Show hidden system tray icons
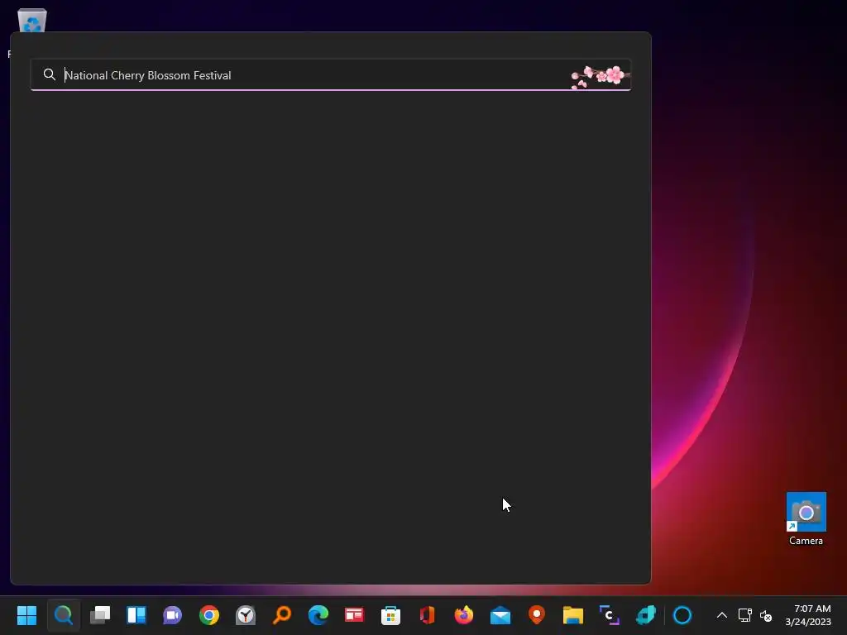 point(721,615)
